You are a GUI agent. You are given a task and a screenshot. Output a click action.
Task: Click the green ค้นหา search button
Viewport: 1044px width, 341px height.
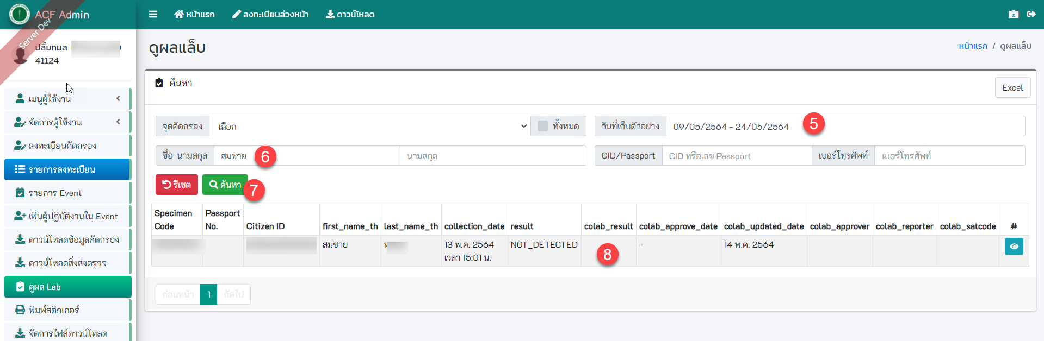[225, 185]
